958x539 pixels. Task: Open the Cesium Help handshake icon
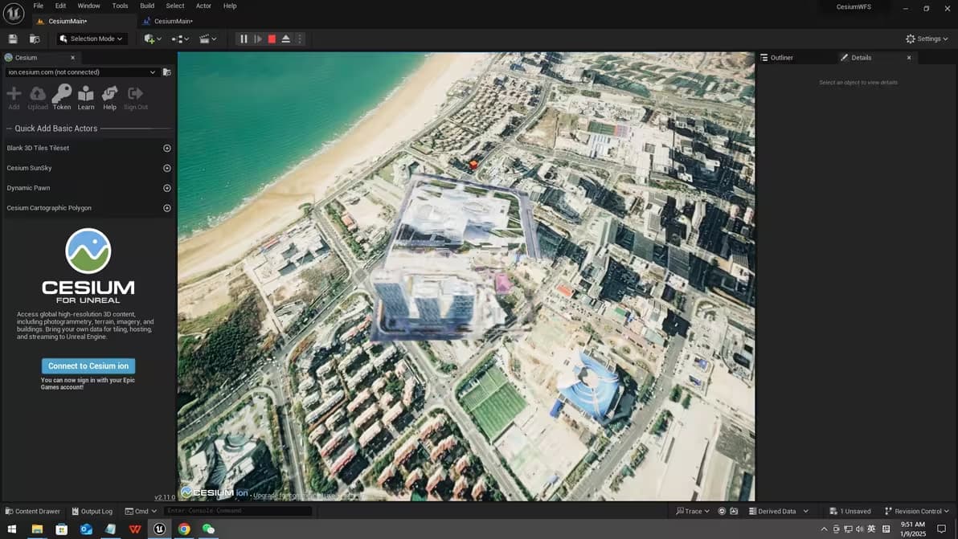pos(109,97)
